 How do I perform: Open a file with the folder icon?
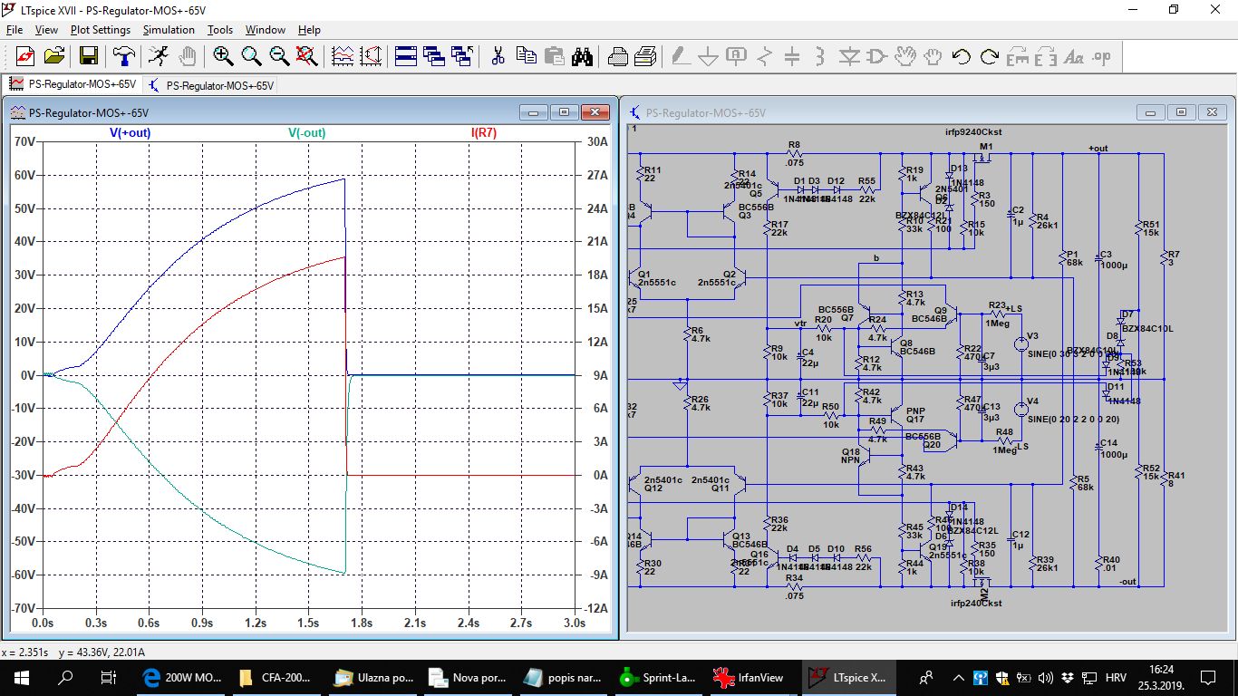[54, 56]
